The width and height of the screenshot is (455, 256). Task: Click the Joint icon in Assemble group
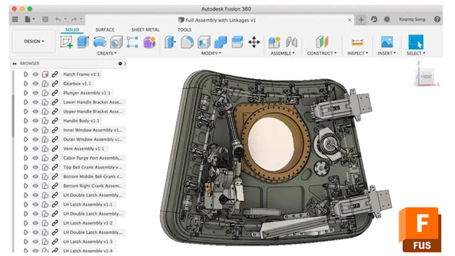point(291,42)
